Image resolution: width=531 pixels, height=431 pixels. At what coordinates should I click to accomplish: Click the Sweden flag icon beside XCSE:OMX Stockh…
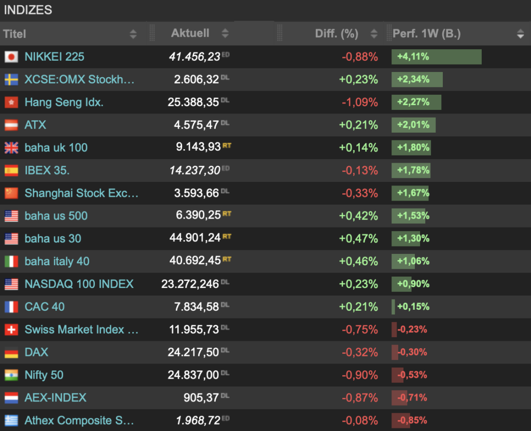click(11, 79)
